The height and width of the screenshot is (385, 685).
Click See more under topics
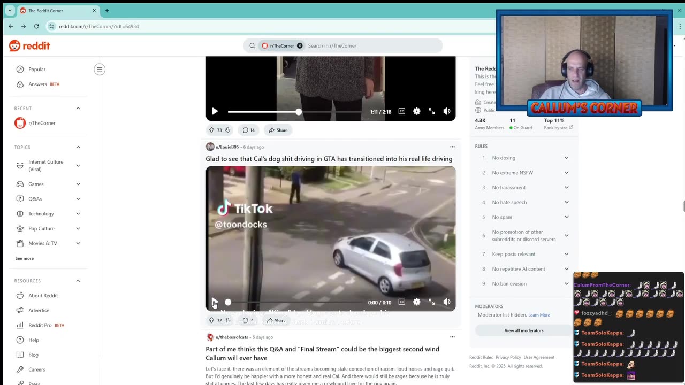[x=25, y=258]
